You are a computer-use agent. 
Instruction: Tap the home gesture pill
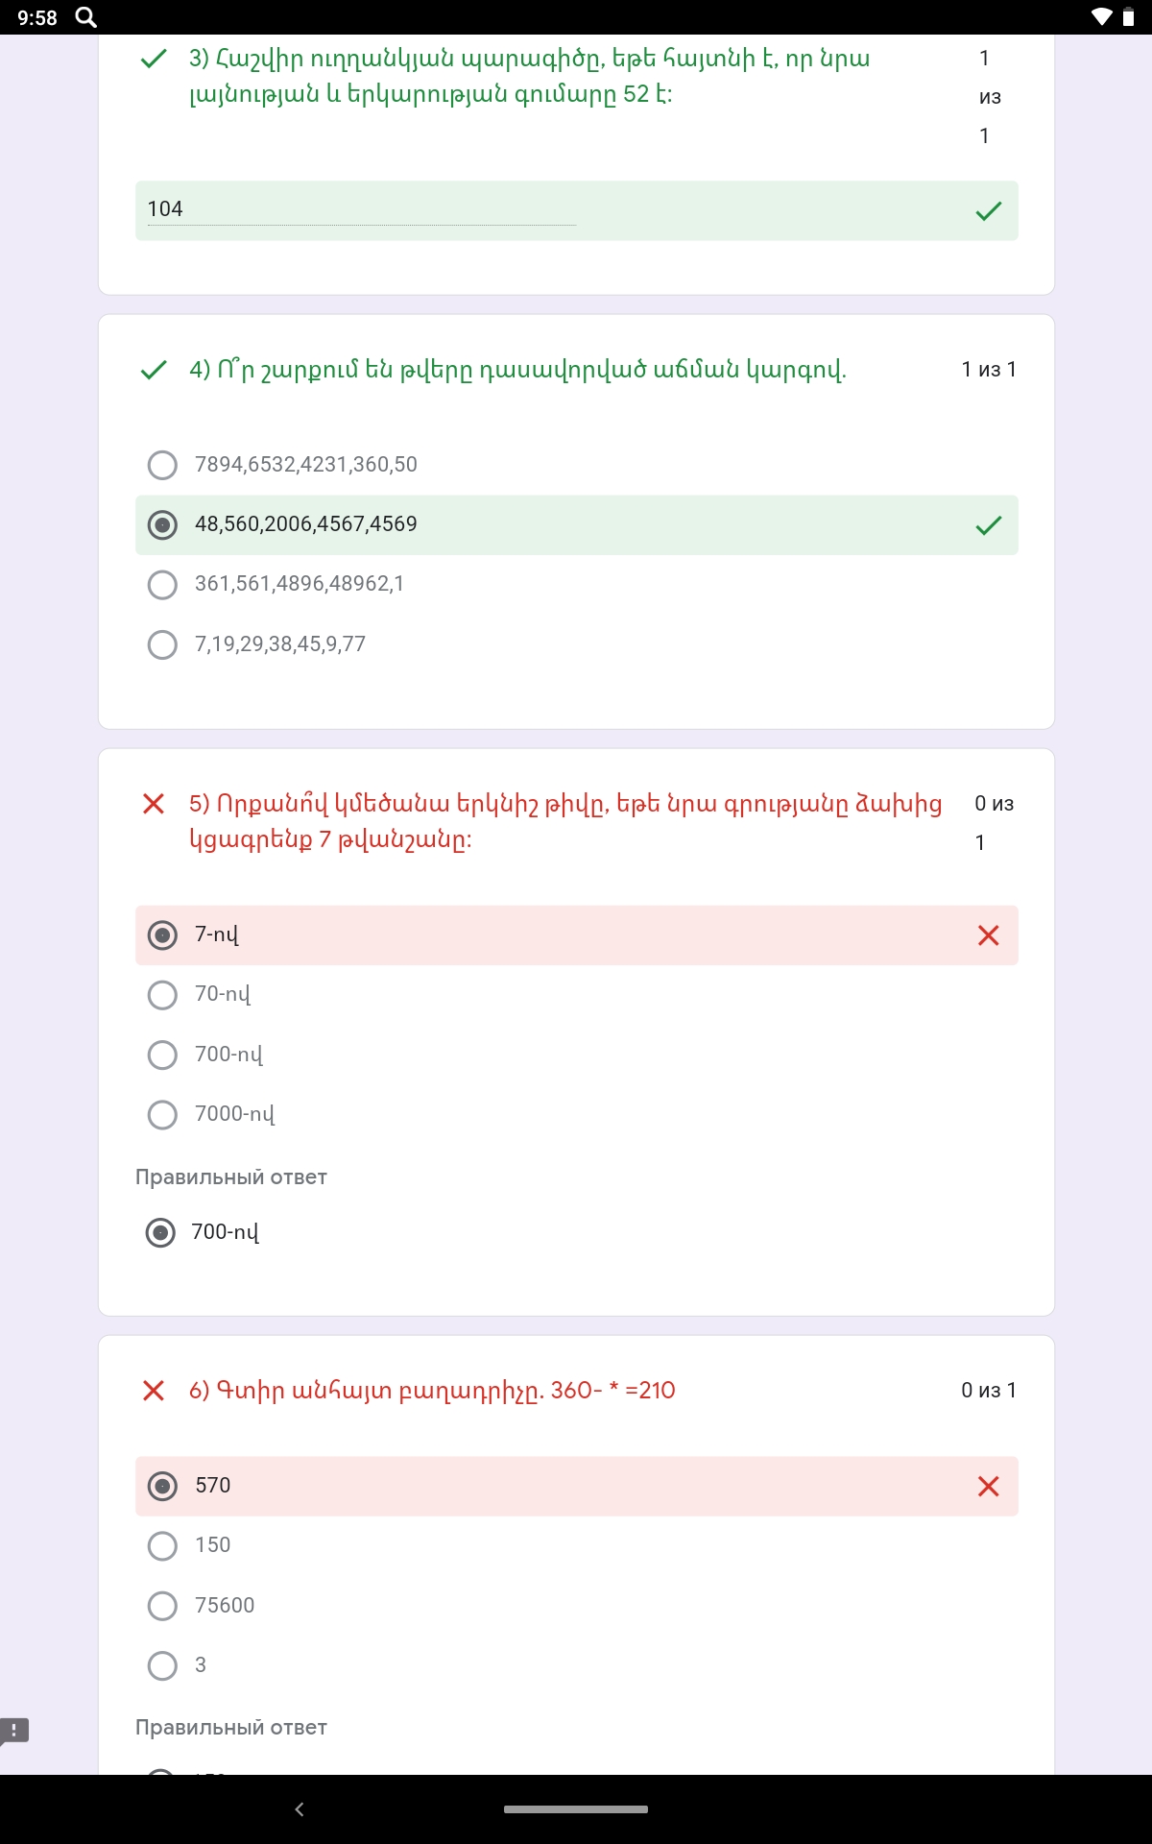click(576, 1809)
